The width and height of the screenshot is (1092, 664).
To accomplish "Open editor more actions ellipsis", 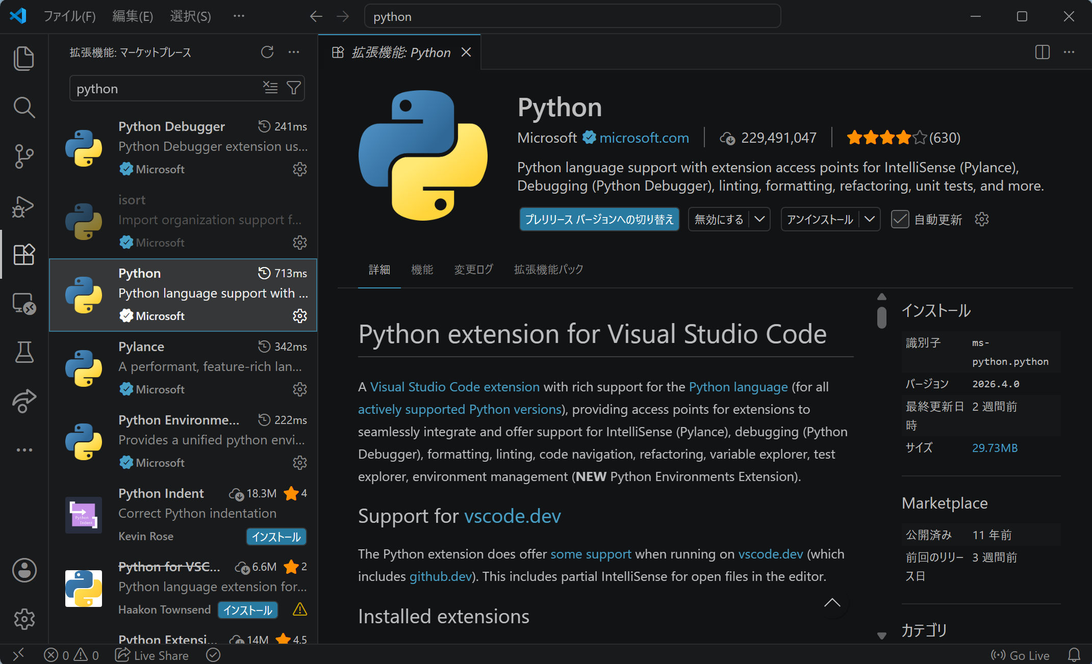I will pos(1069,52).
